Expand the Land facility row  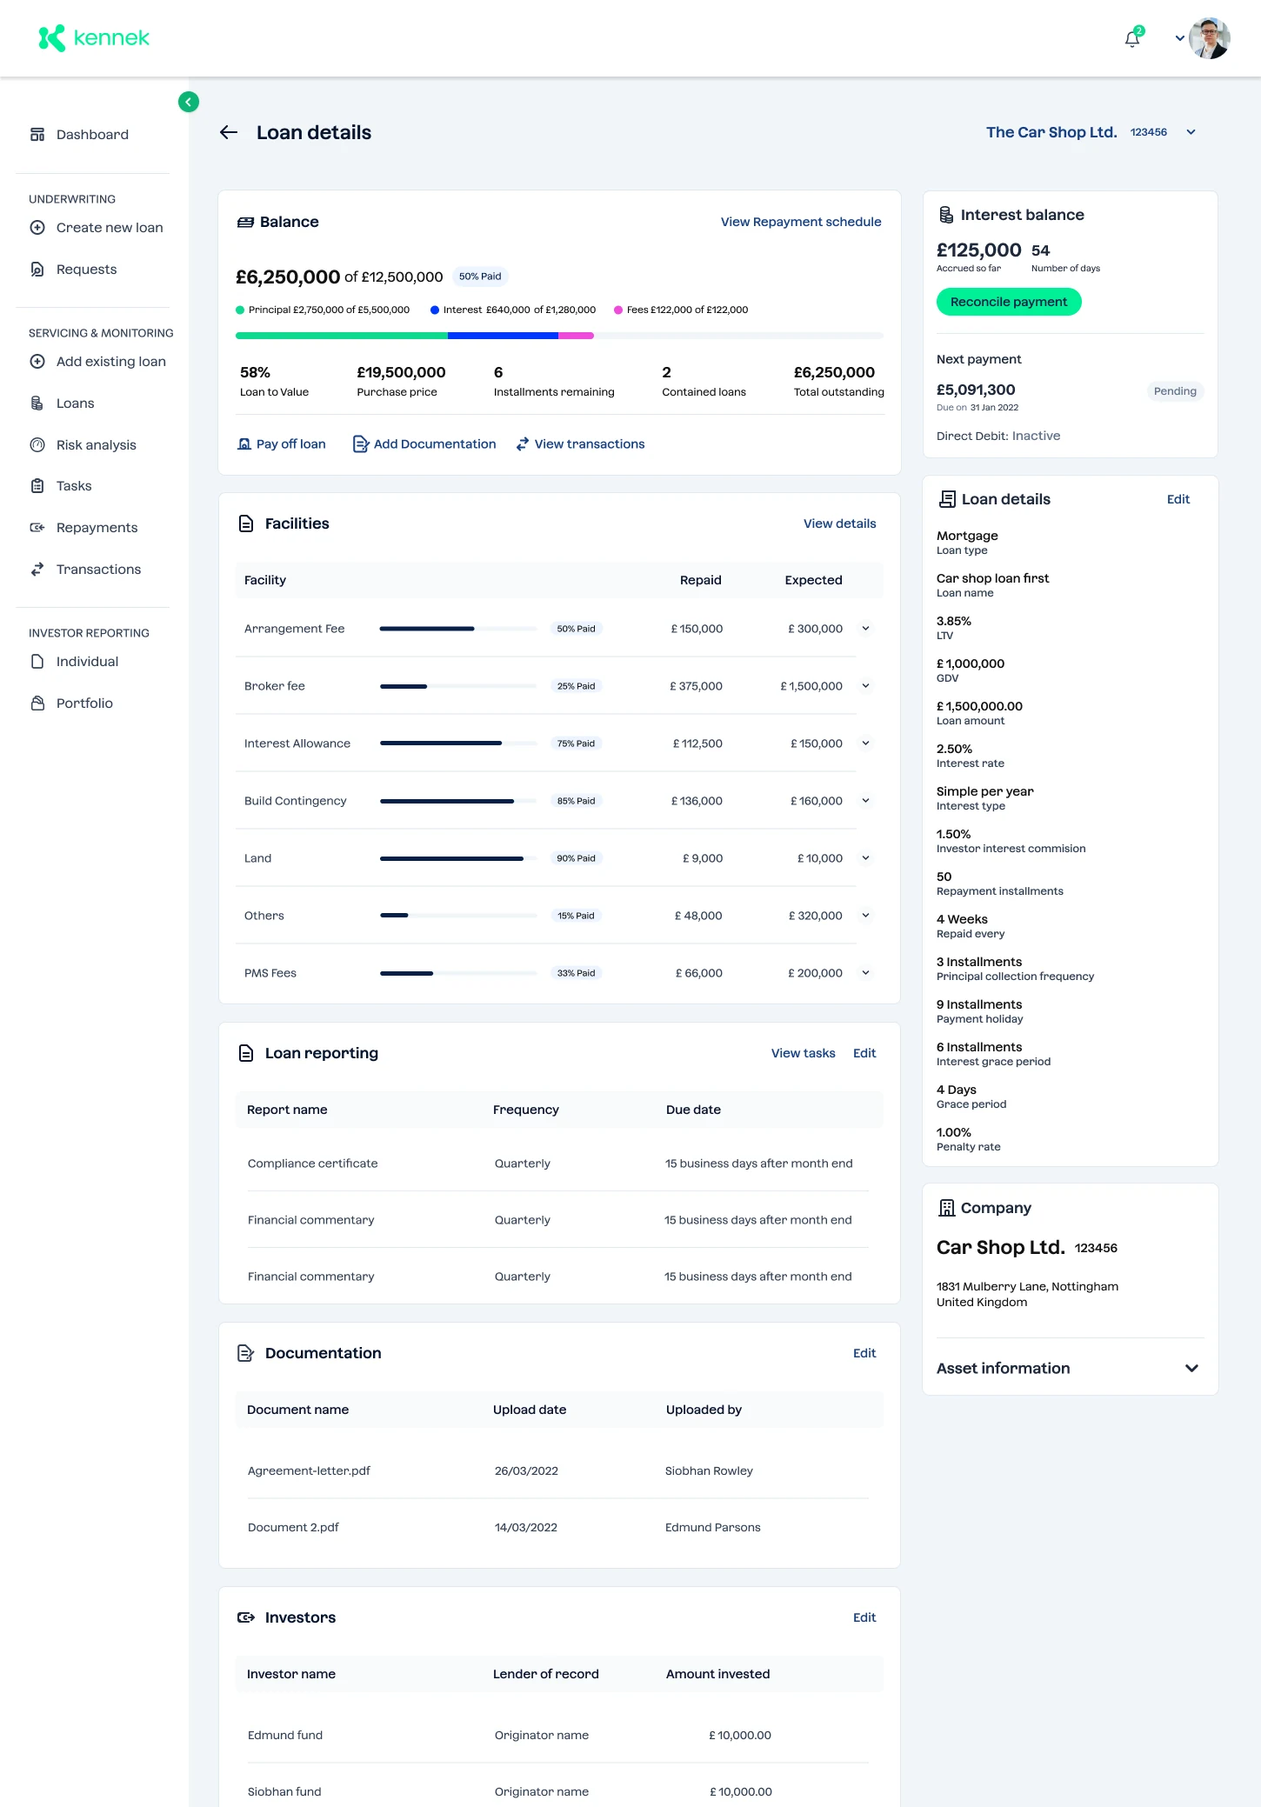click(x=865, y=858)
